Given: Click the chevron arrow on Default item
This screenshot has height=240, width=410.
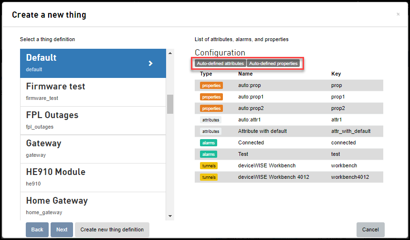Looking at the screenshot, I should tap(150, 63).
